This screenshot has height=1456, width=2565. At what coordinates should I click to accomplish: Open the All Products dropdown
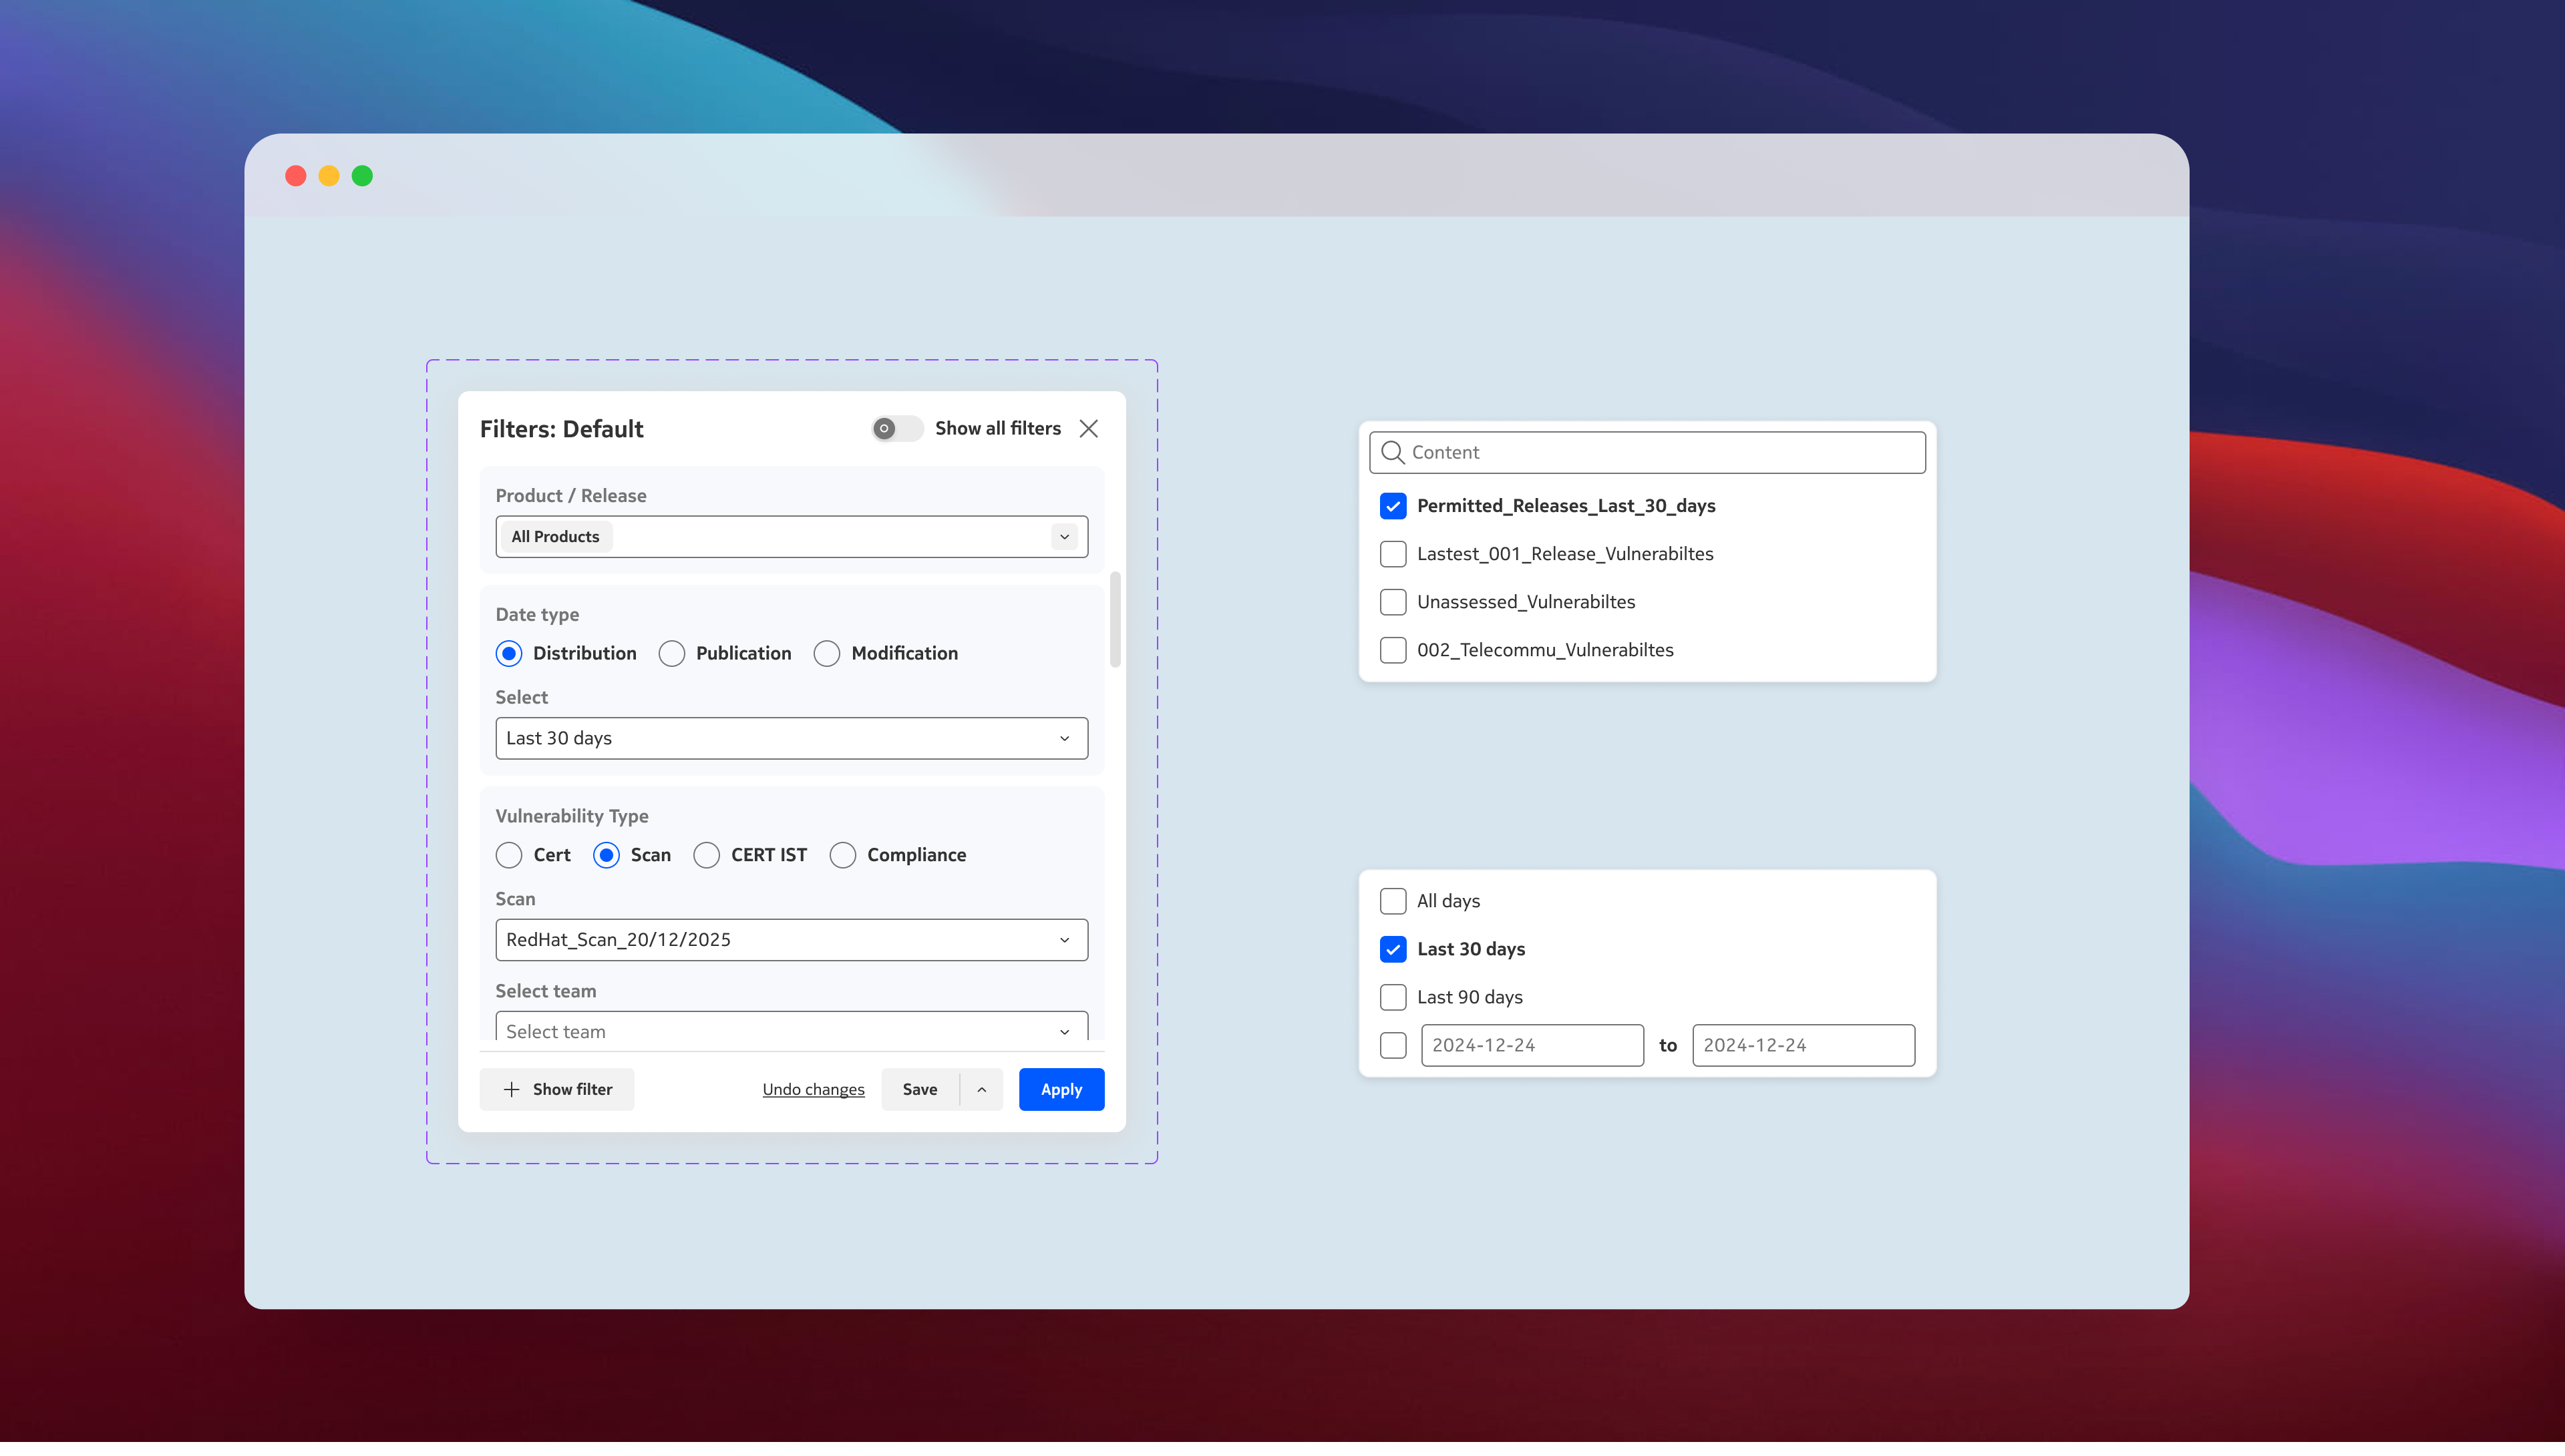click(x=1065, y=537)
